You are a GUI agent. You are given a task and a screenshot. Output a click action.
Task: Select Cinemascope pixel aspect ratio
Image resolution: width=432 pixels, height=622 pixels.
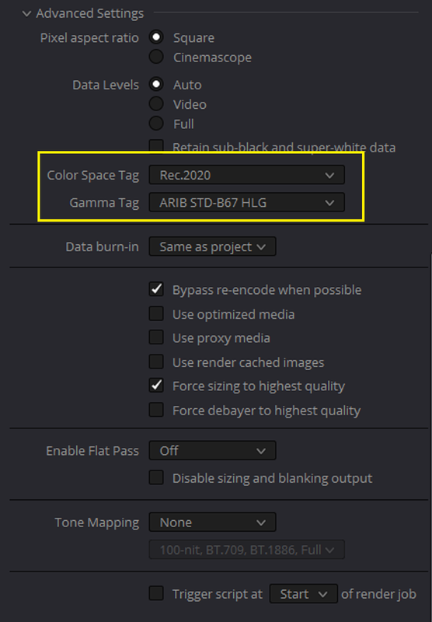156,57
